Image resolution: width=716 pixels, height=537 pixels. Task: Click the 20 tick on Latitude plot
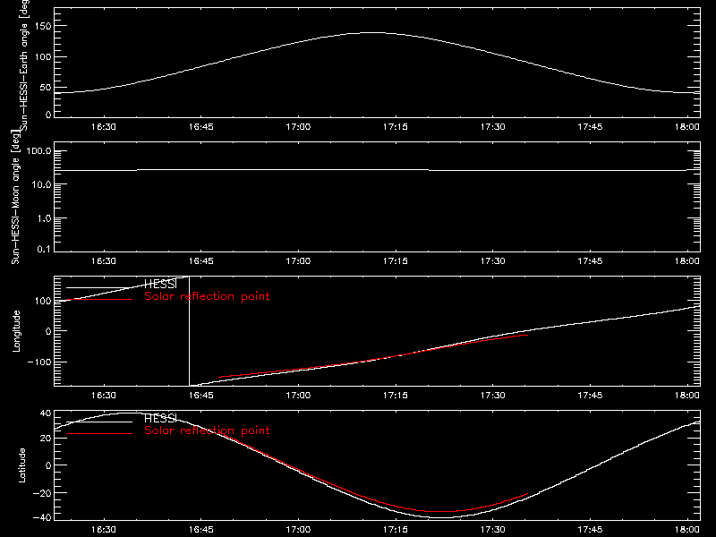(46, 438)
